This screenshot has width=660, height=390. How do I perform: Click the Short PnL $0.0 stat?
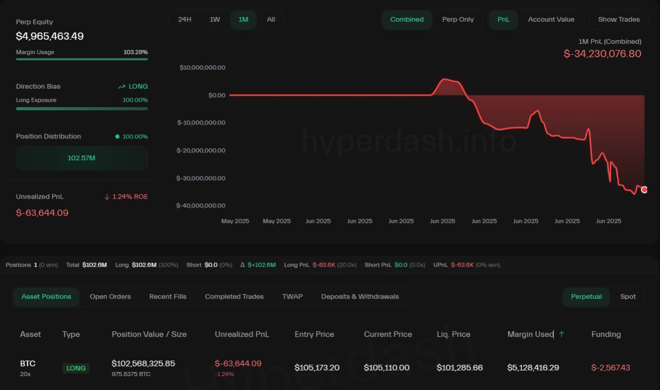point(395,265)
